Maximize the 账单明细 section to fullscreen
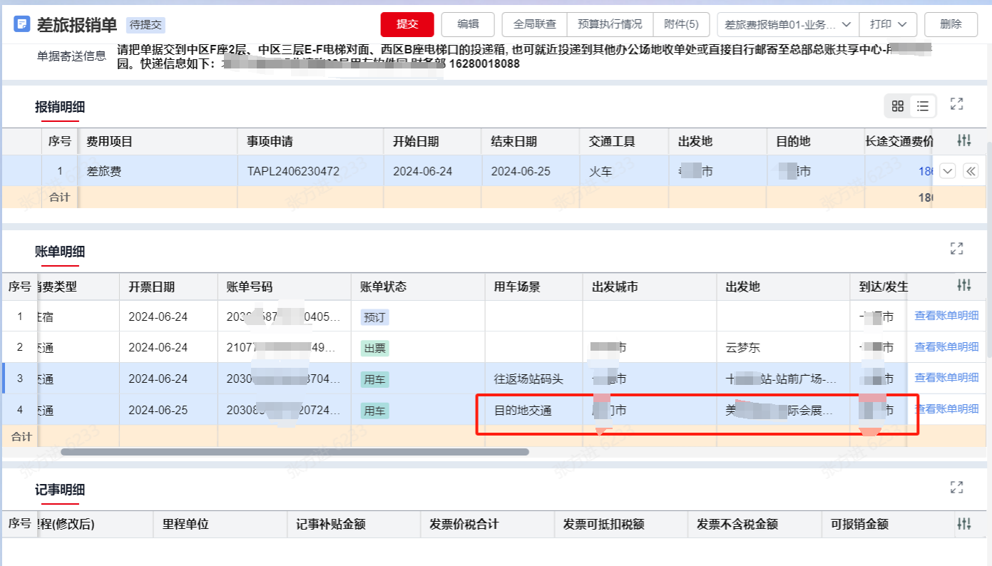This screenshot has width=992, height=566. click(x=957, y=249)
